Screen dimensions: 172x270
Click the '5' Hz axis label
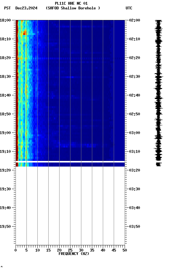26,250
